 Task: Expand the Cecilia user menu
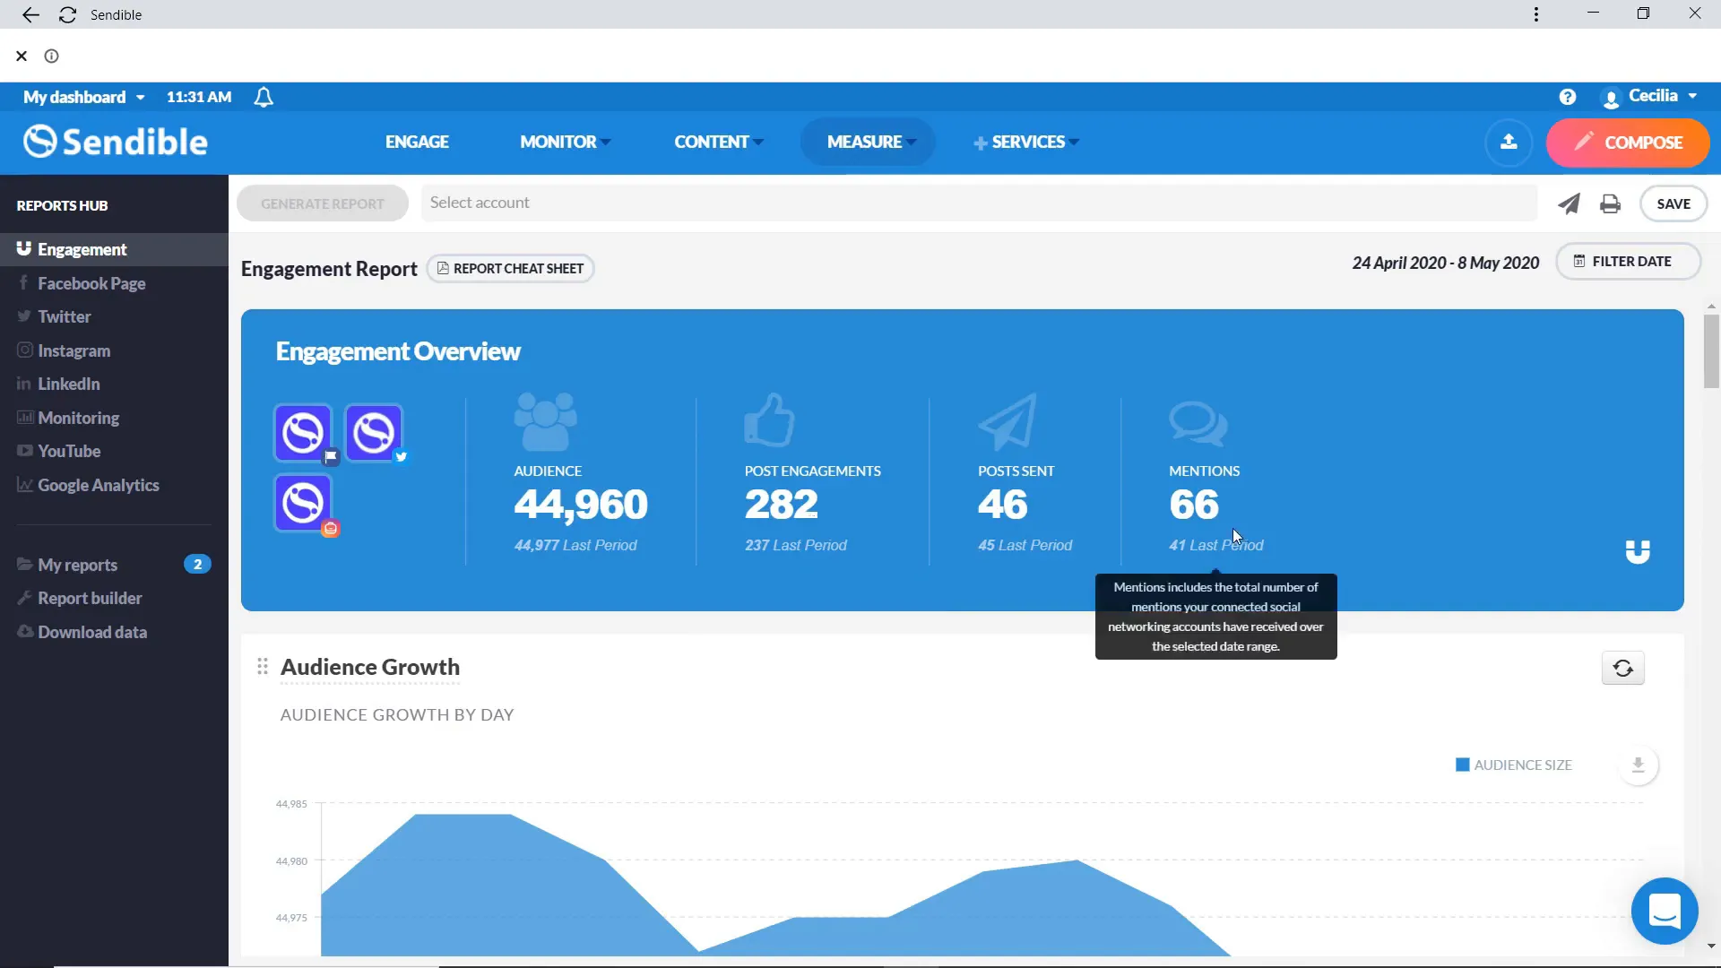click(x=1650, y=96)
